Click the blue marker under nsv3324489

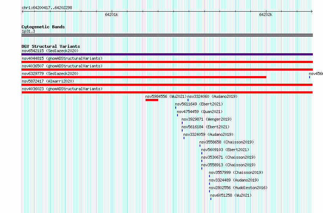[x=209, y=184]
